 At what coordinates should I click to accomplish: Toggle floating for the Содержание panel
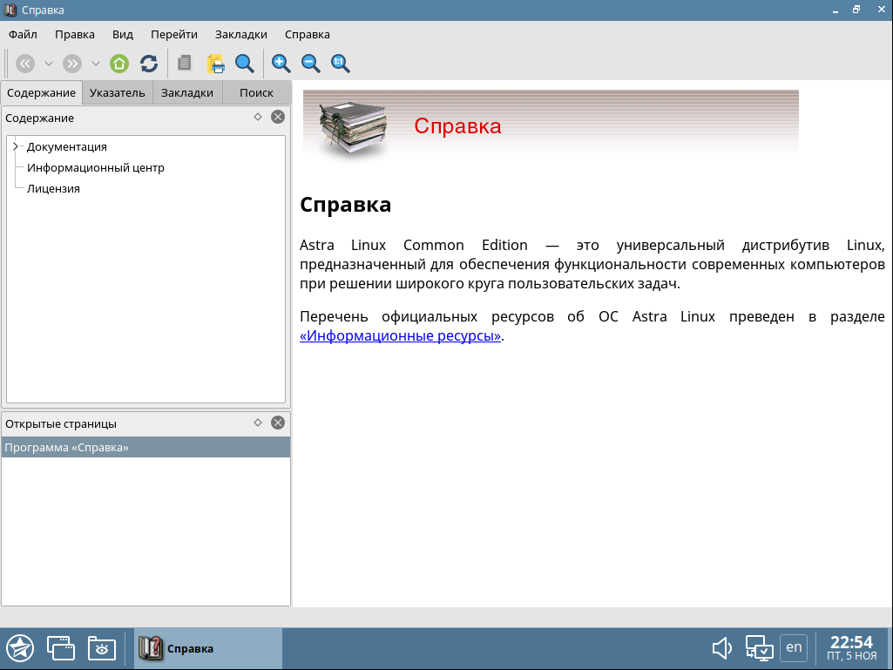[258, 117]
